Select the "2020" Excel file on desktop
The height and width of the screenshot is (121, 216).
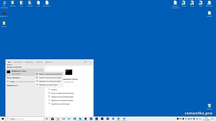click(201, 4)
